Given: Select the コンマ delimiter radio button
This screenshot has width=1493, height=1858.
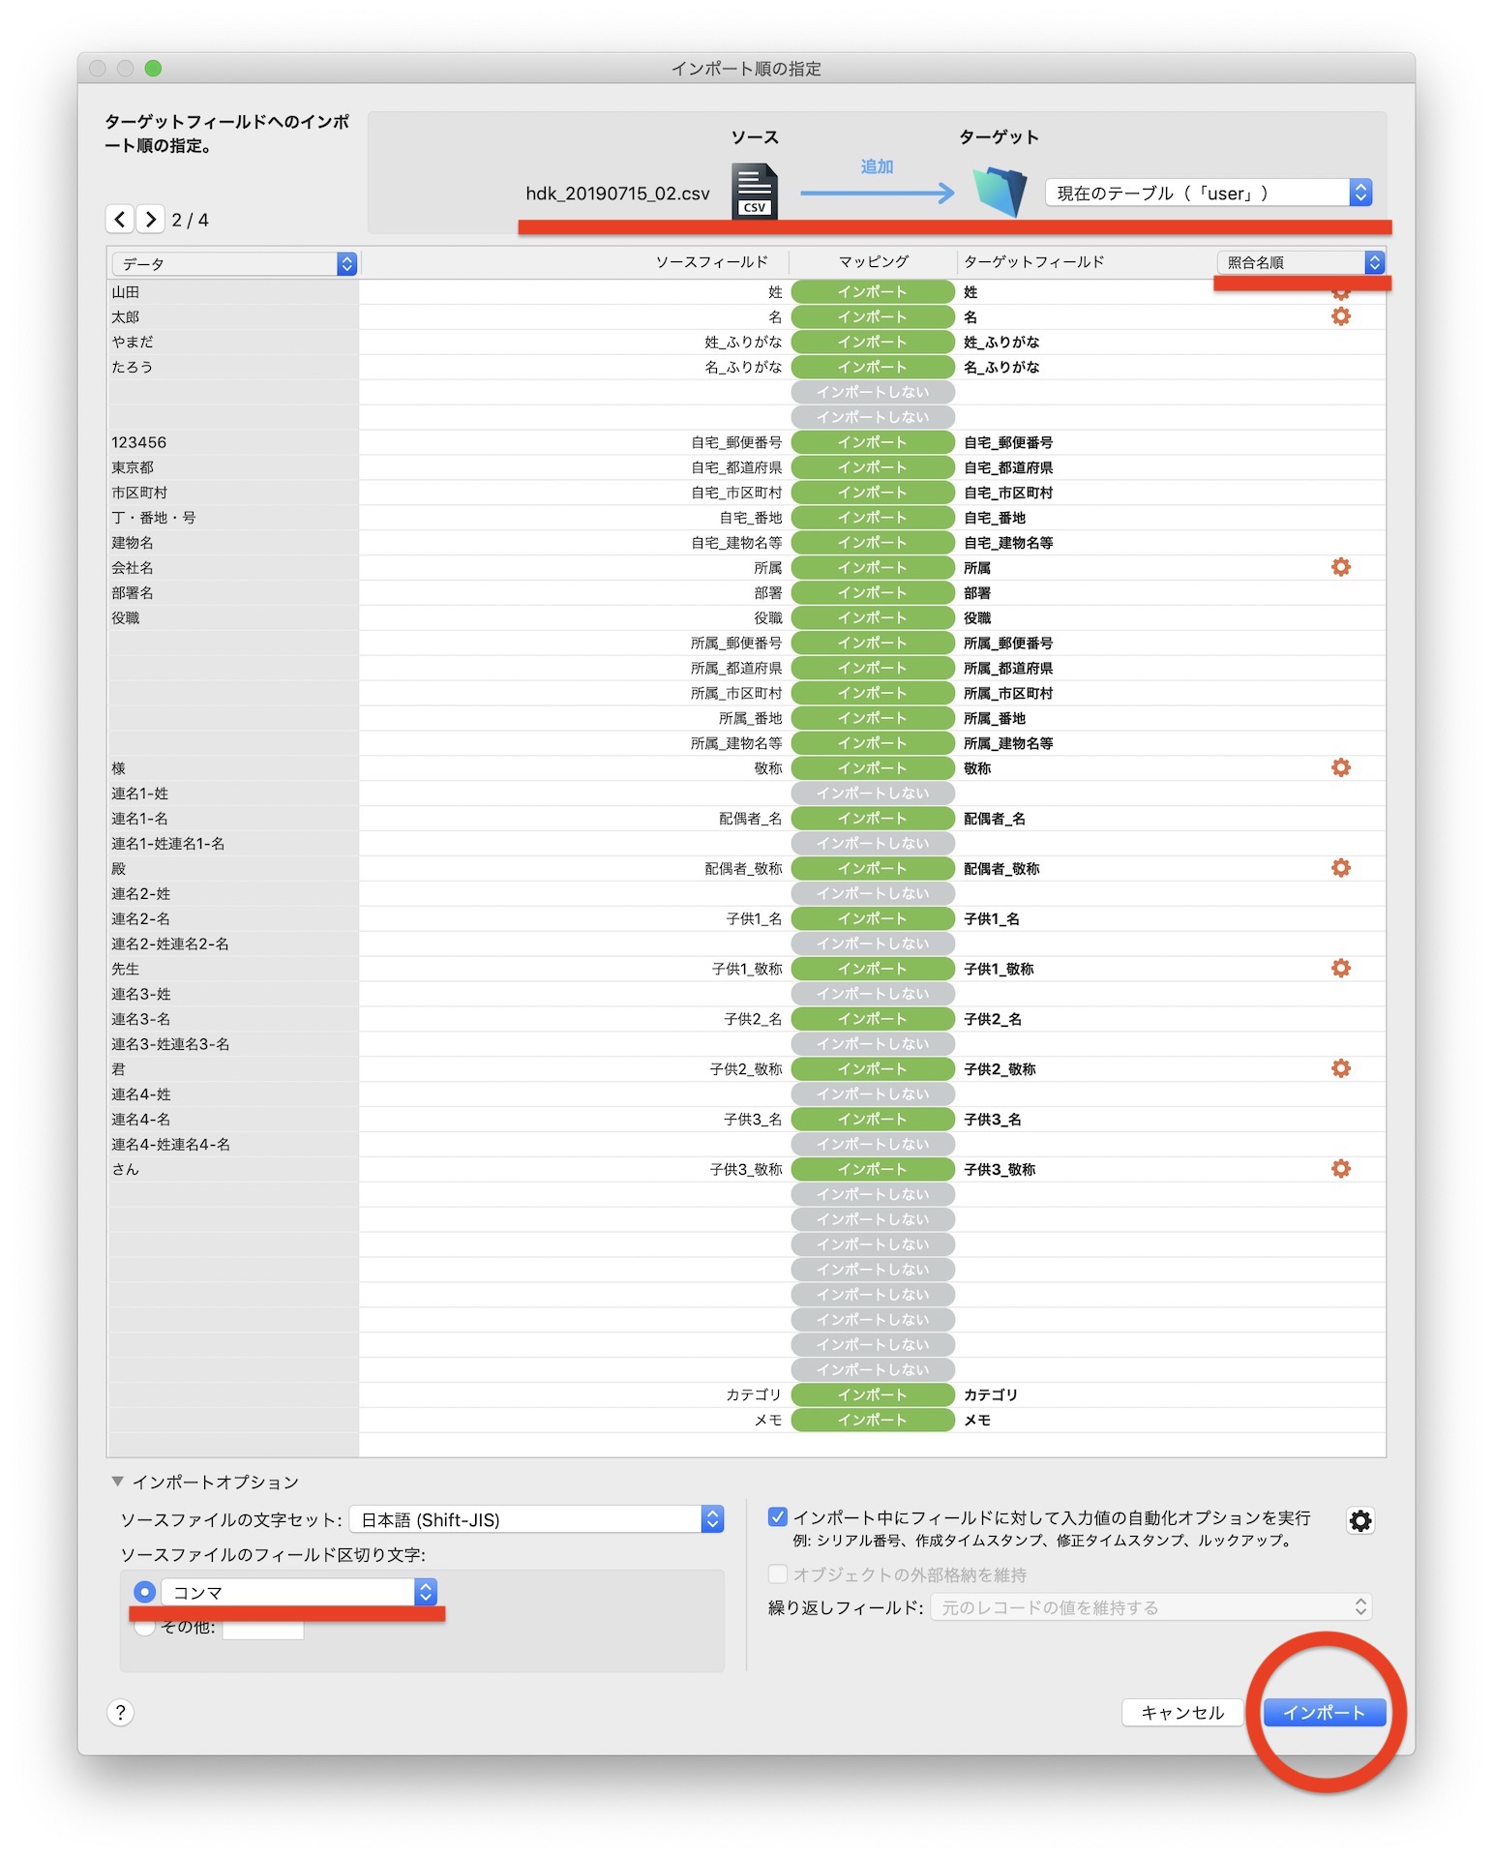Looking at the screenshot, I should (144, 1591).
